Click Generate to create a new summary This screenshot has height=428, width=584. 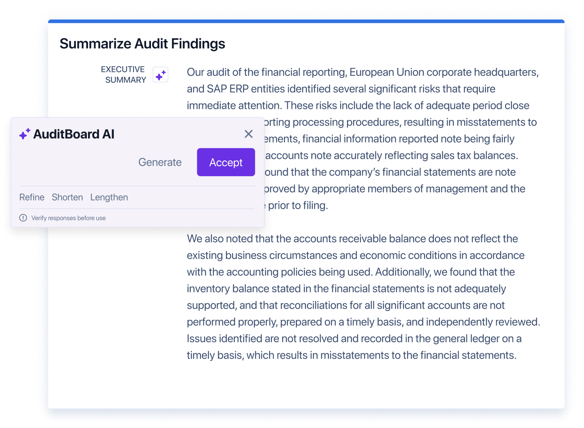160,162
